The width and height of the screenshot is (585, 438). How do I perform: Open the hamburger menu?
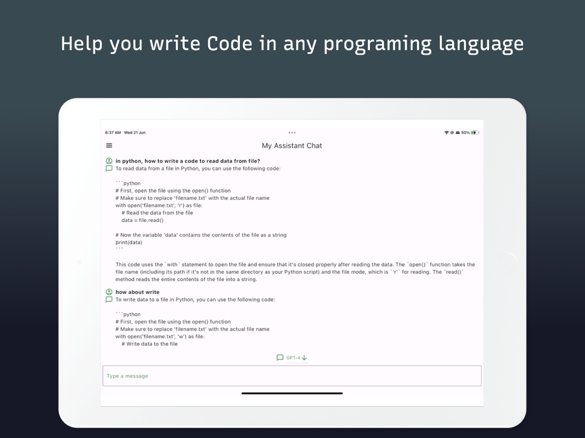[109, 145]
